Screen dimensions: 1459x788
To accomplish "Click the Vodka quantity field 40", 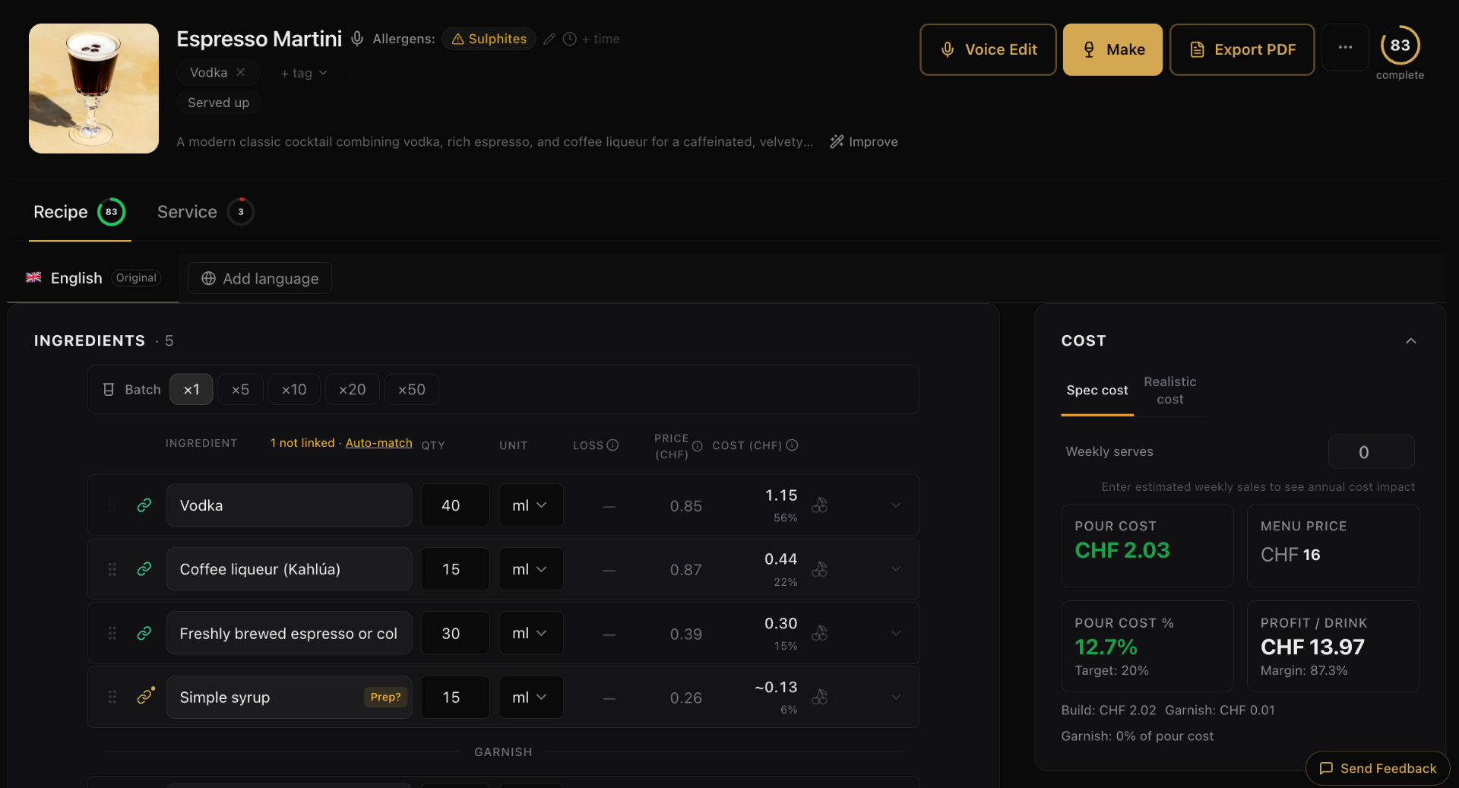I will [x=455, y=505].
